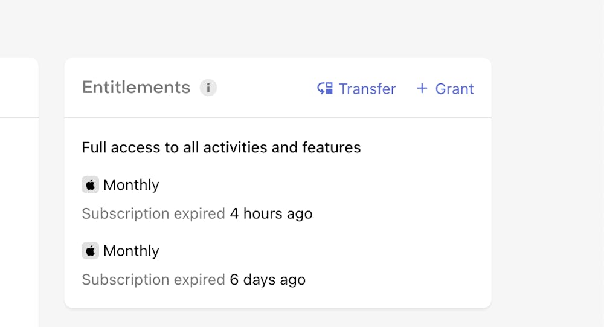This screenshot has width=604, height=327.
Task: Click the divider line under Entitlements header
Action: coord(278,117)
